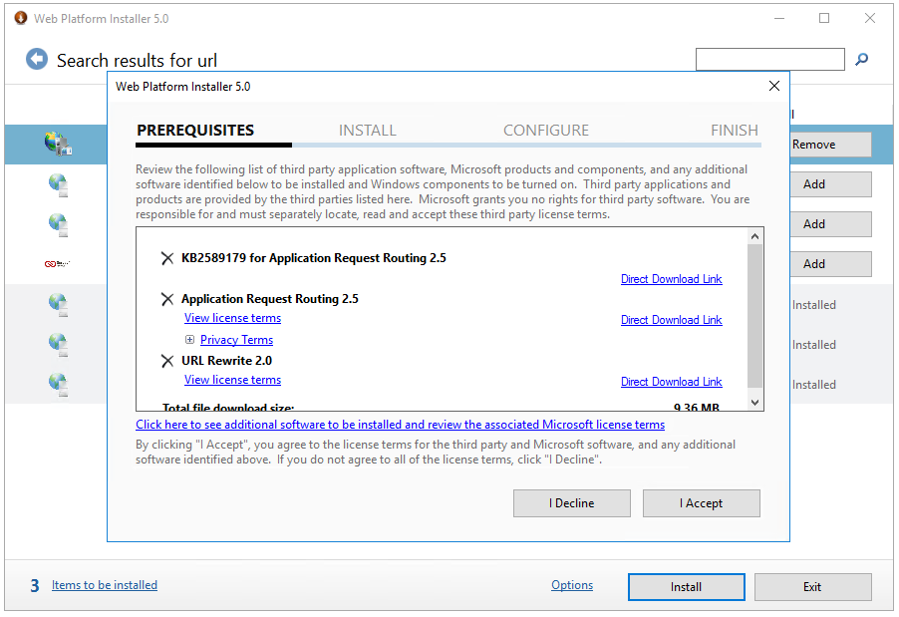The height and width of the screenshot is (617, 899).
Task: Click X mark beside URL Rewrite 2.0
Action: click(167, 361)
